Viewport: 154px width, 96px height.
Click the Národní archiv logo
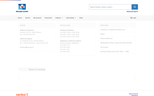point(22,8)
